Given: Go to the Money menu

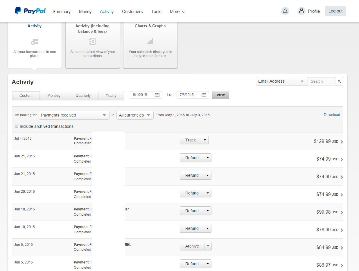Looking at the screenshot, I should click(x=85, y=12).
